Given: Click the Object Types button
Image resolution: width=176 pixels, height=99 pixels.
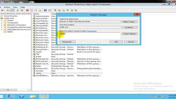Looking at the screenshot, I should click(130, 22).
